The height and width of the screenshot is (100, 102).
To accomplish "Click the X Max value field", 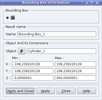I will coord(76,64).
